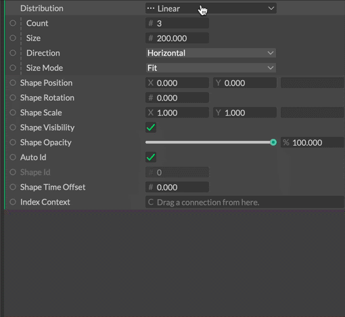
Task: Click the Shape Id animation circle icon
Action: point(13,172)
